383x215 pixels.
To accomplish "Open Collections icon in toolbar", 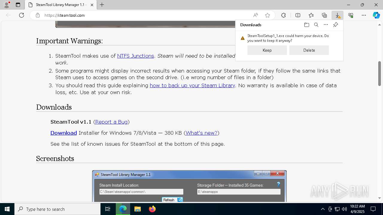I will click(x=324, y=15).
